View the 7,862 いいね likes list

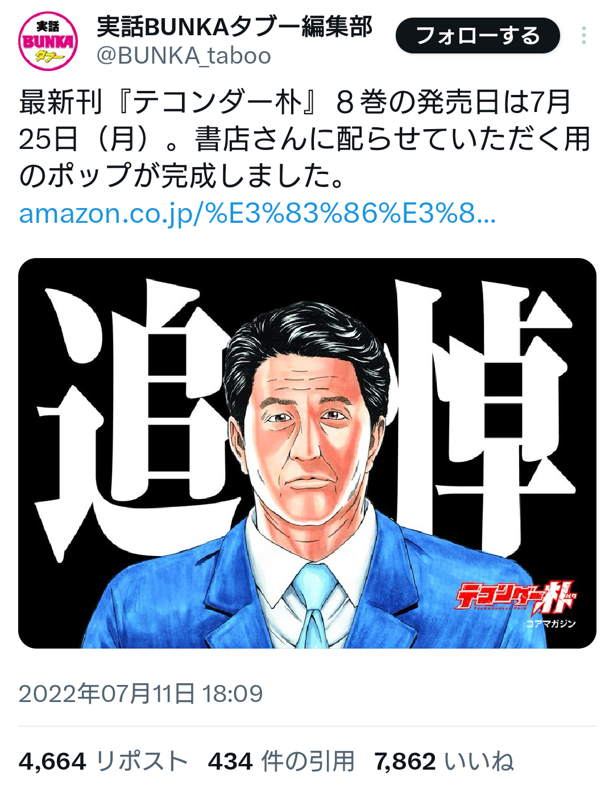[444, 761]
